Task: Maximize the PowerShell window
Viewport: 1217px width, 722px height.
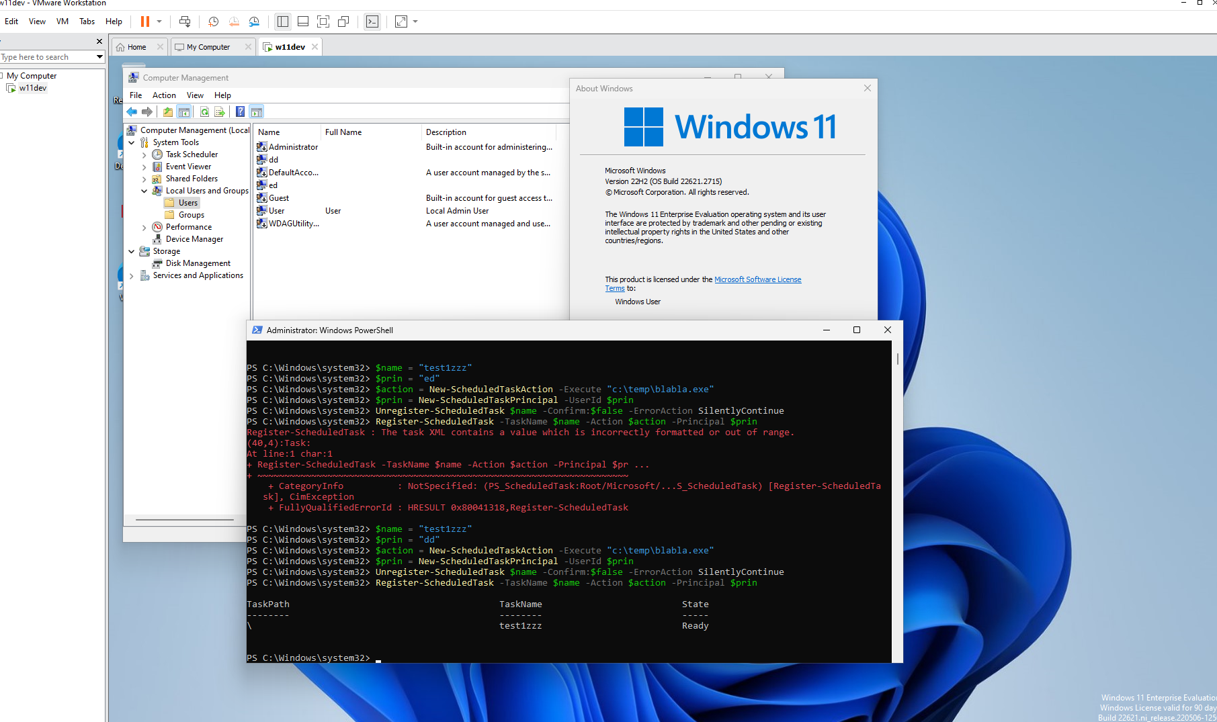Action: pyautogui.click(x=857, y=330)
